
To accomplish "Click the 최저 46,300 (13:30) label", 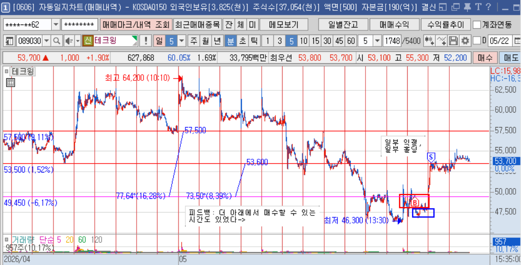I will 356,220.
